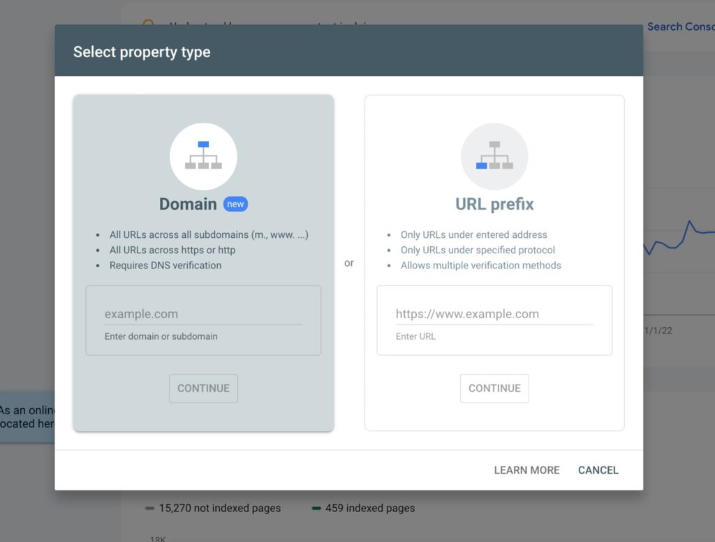Click the 'Enter URL' helper text
Image resolution: width=715 pixels, height=542 pixels.
pyautogui.click(x=415, y=336)
